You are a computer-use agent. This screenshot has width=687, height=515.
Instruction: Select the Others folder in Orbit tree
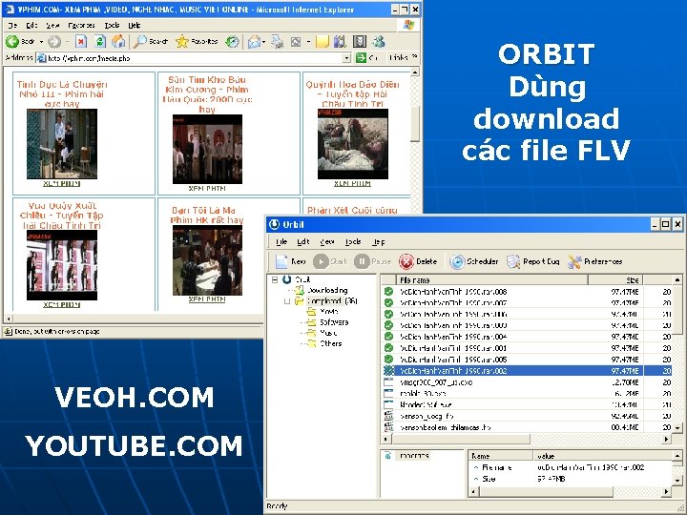tap(324, 343)
